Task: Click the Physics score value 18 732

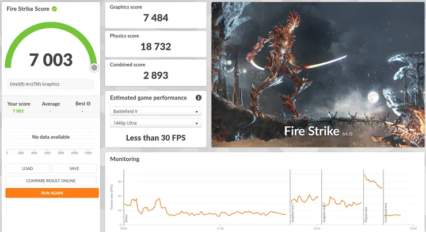Action: (155, 47)
